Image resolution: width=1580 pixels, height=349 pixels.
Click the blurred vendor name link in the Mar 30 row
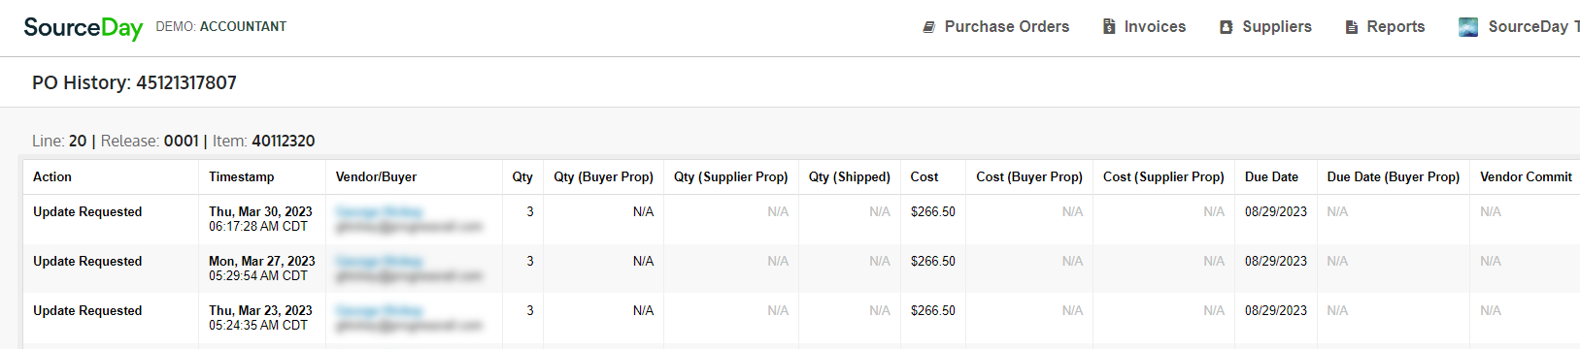click(x=379, y=211)
